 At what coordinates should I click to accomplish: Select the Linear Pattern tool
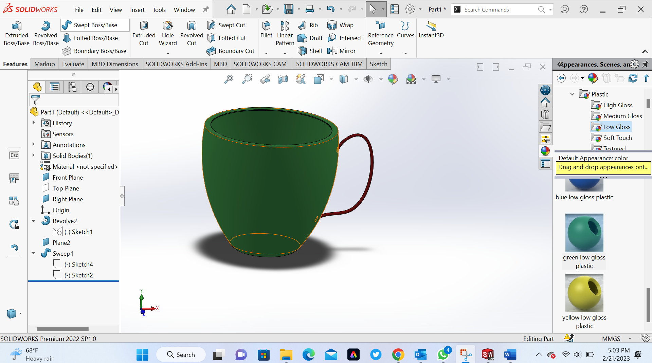click(285, 34)
